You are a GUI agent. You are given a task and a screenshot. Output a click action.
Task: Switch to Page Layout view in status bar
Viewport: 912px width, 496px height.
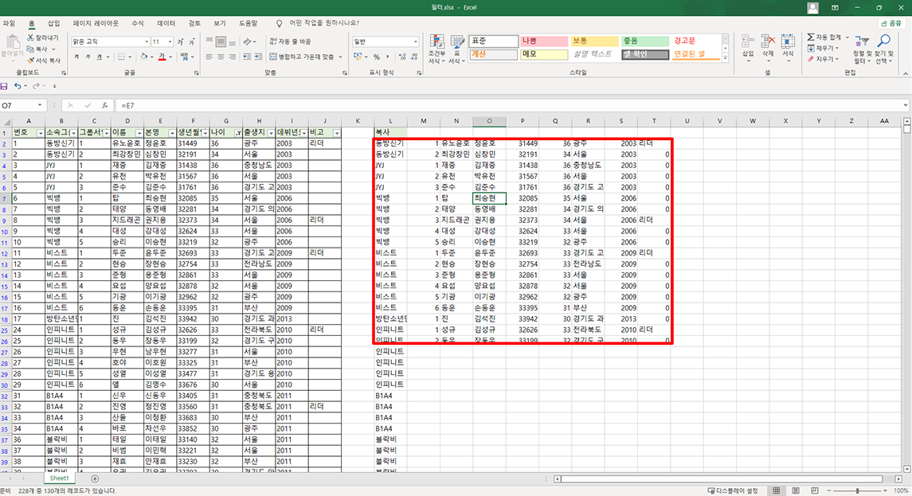[796, 490]
